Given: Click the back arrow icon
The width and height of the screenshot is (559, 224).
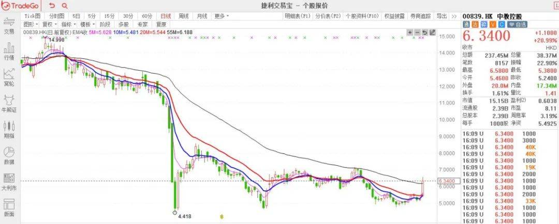Looking at the screenshot, I should [52, 6].
